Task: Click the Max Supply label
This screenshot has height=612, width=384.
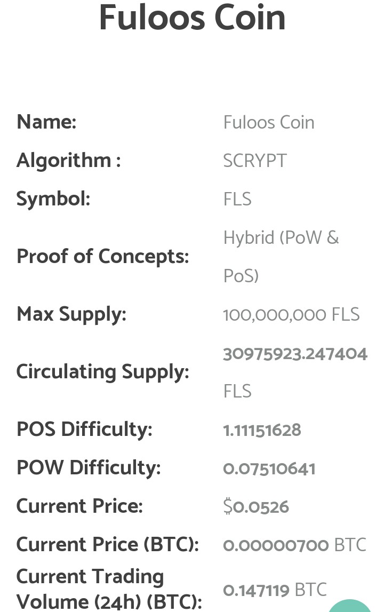Action: (x=71, y=315)
